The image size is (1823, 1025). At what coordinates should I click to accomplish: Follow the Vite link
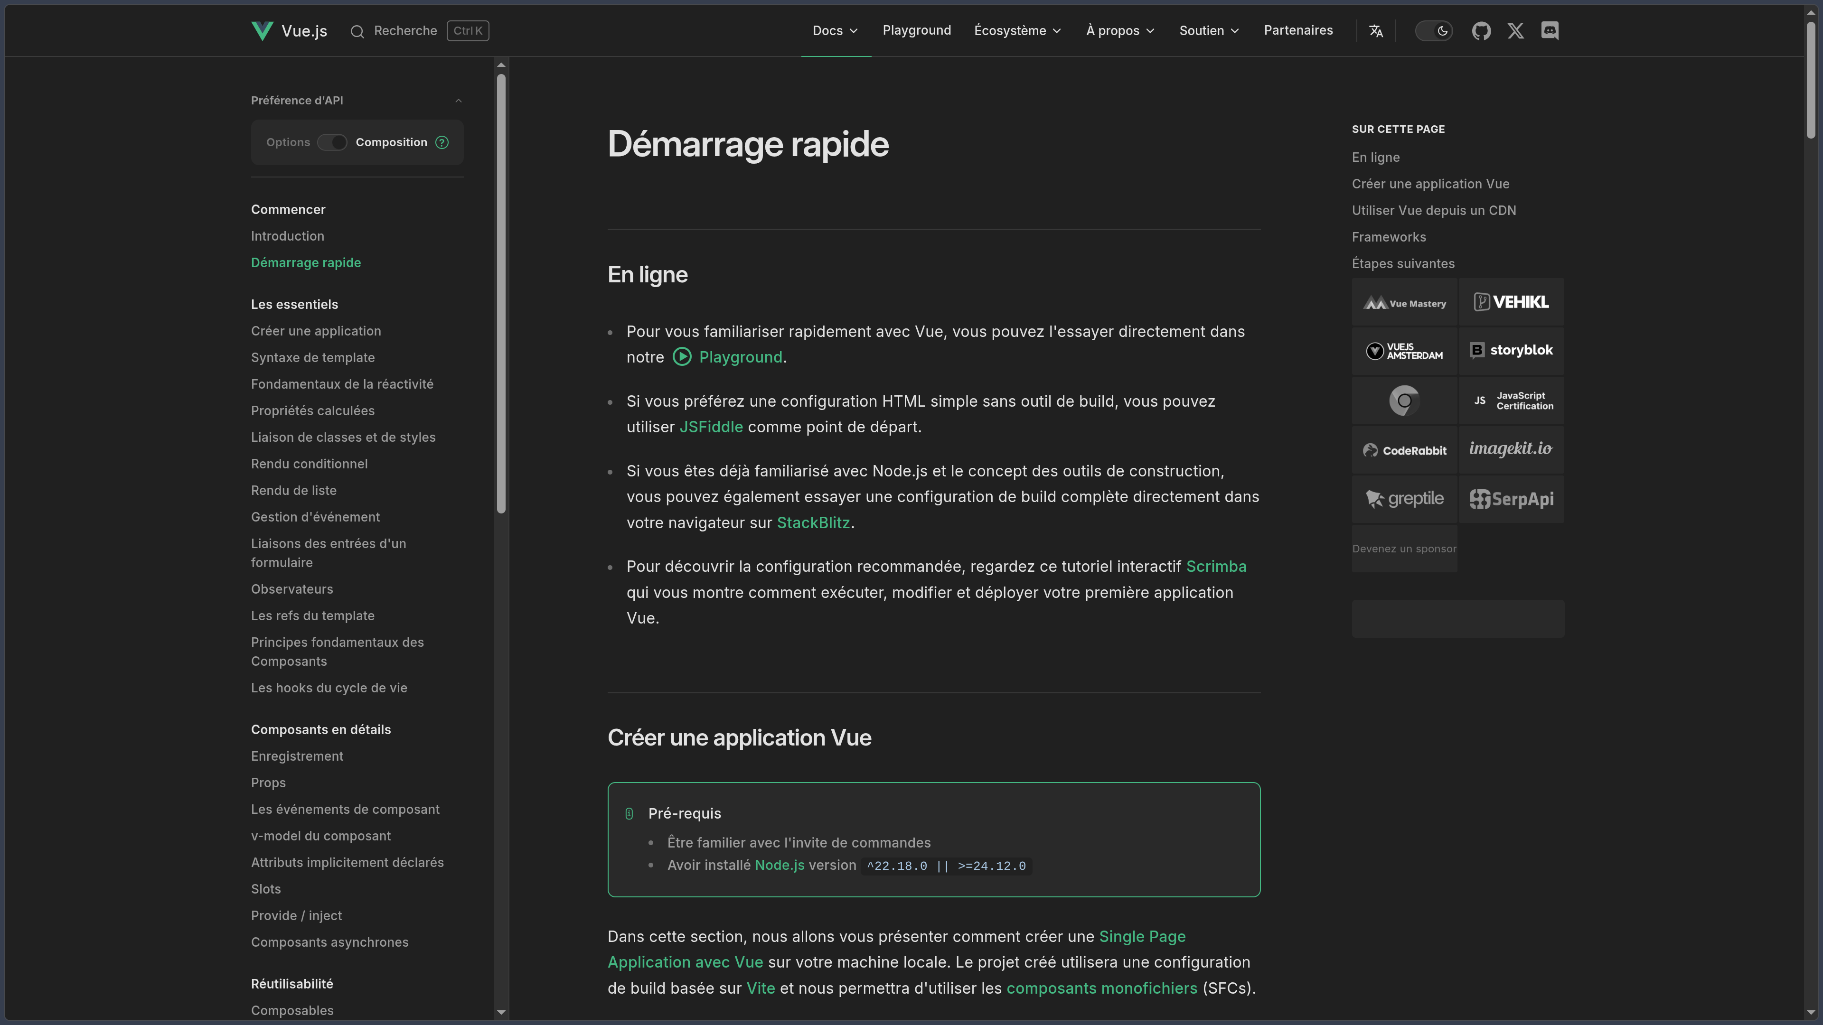point(761,988)
